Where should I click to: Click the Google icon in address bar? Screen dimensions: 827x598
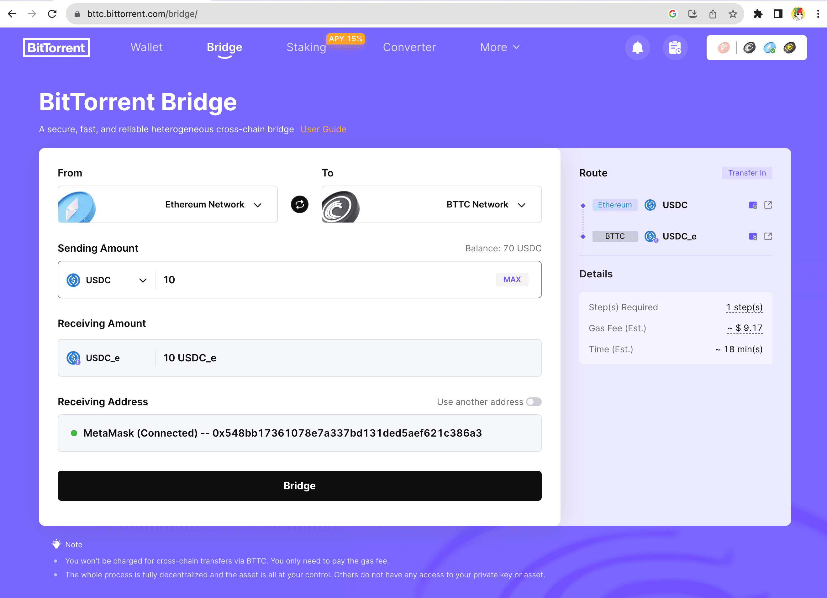point(672,14)
